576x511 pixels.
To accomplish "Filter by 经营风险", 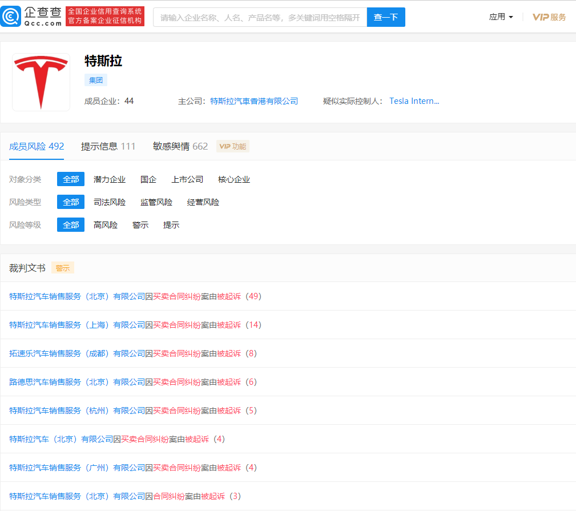I will tap(203, 202).
